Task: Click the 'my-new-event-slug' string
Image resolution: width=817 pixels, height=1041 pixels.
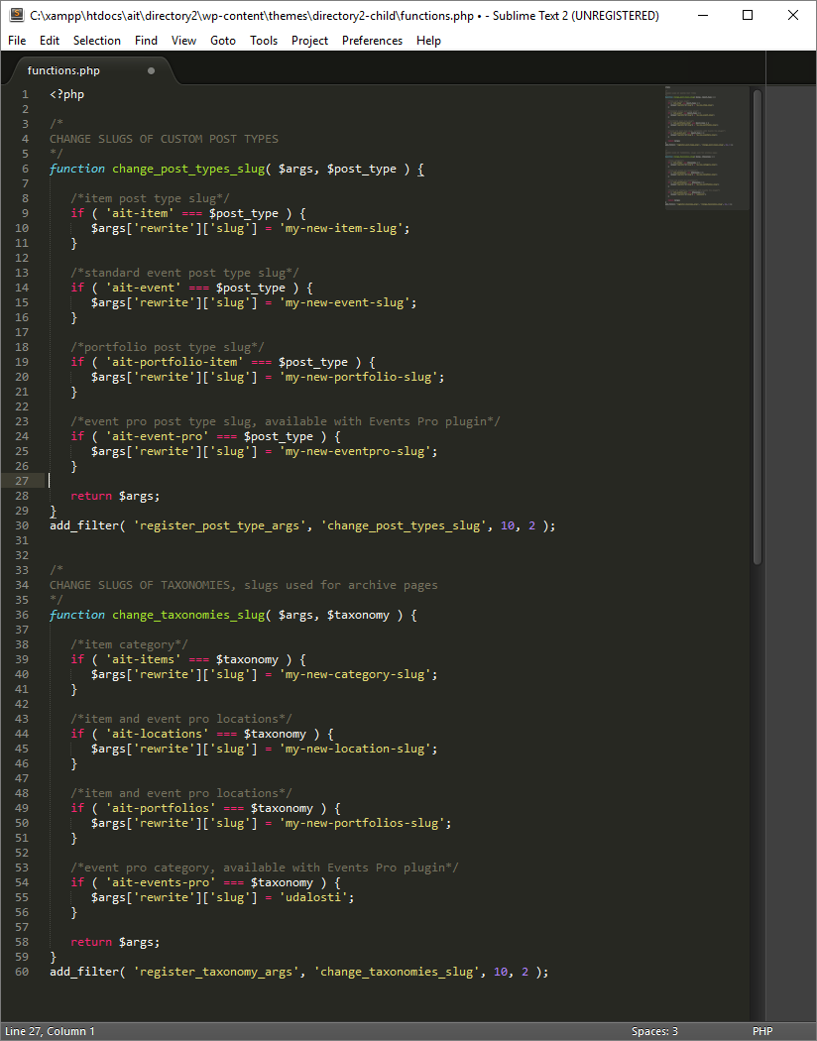Action: click(x=344, y=302)
